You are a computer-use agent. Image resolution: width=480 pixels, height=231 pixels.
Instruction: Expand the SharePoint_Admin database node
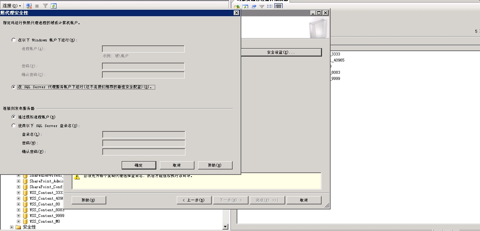click(x=18, y=181)
